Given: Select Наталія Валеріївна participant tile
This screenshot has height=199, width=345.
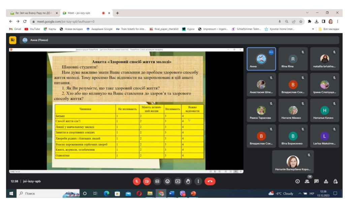Looking at the screenshot, I should point(293,162).
